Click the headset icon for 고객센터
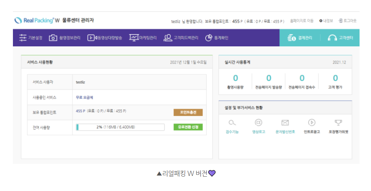 pyautogui.click(x=332, y=38)
